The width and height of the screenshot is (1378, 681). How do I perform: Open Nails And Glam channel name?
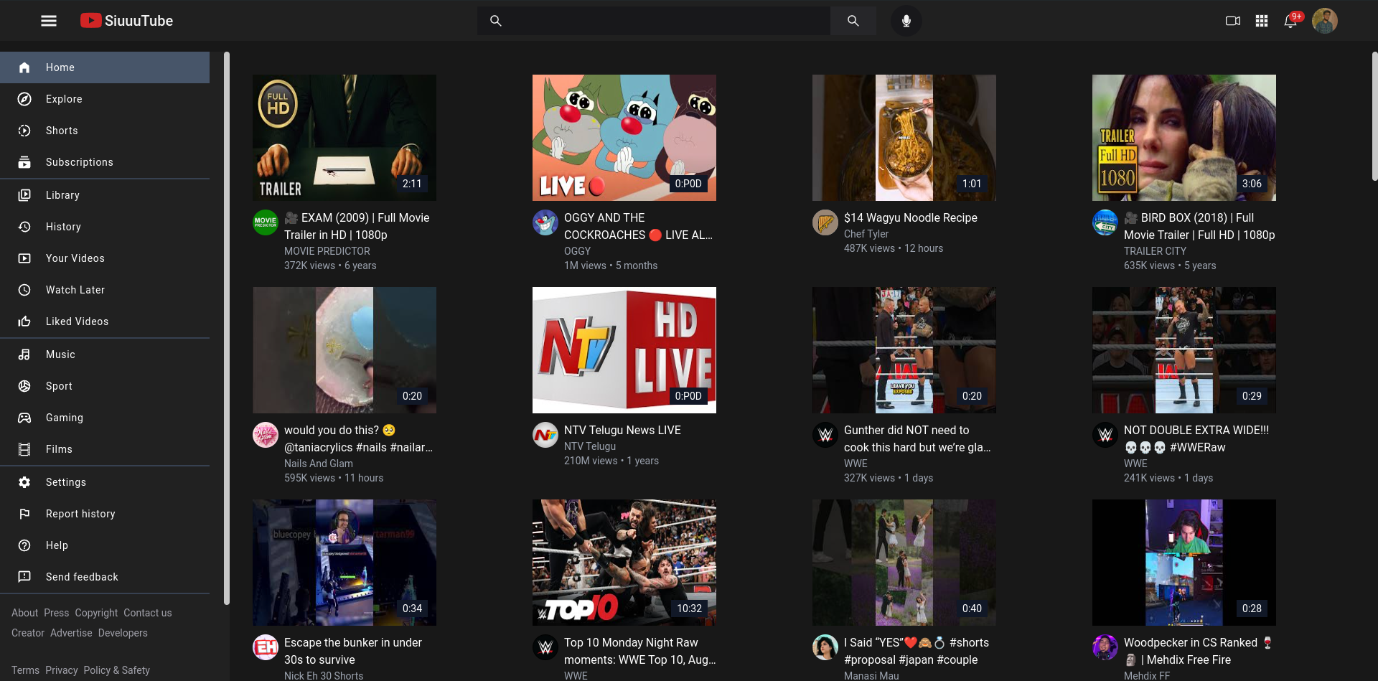coord(319,464)
